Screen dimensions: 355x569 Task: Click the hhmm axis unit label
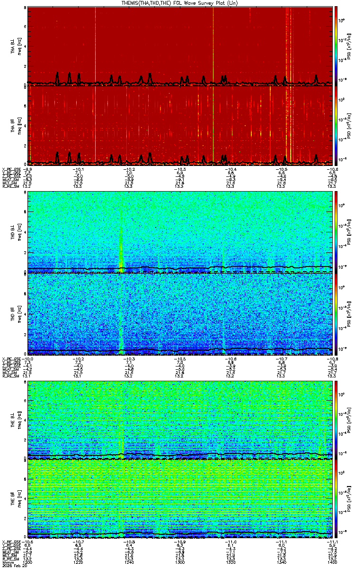pyautogui.click(x=7, y=563)
